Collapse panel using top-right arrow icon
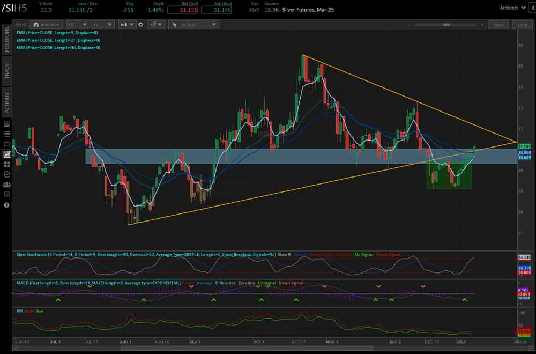The image size is (536, 354). point(530,8)
